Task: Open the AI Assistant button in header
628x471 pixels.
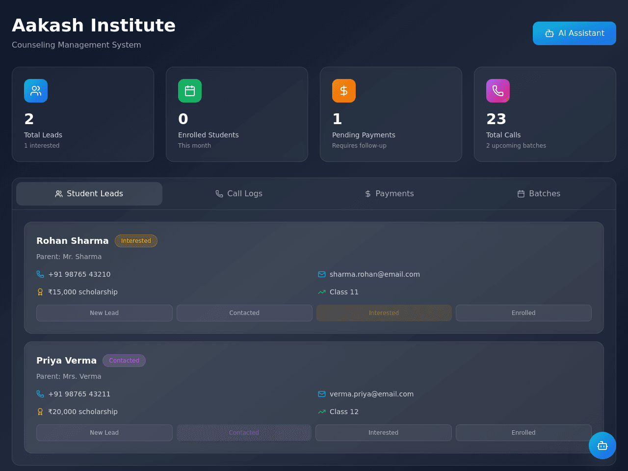Action: 575,33
